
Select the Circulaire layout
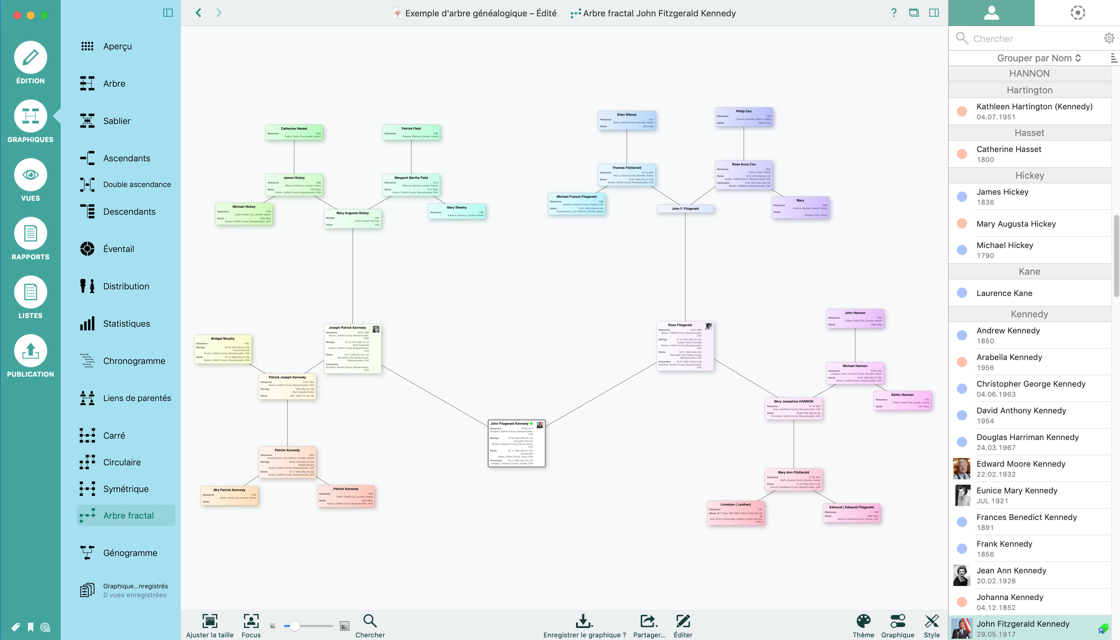(126, 462)
